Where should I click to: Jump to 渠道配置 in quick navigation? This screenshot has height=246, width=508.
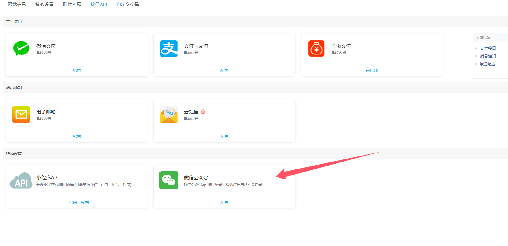[x=487, y=64]
